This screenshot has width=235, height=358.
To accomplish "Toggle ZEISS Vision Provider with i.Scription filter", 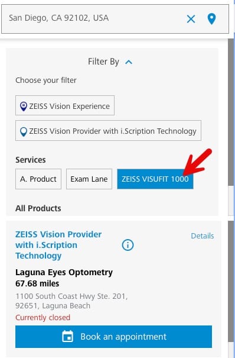I will 109,130.
